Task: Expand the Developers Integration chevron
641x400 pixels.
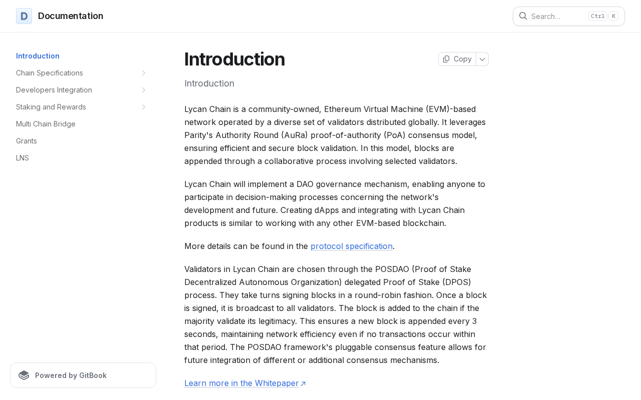Action: 144,90
